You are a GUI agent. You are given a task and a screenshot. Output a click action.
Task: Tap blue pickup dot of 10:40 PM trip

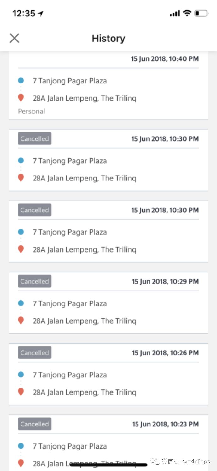coord(21,81)
